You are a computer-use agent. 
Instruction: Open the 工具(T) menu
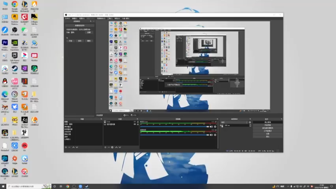pyautogui.click(x=110, y=18)
